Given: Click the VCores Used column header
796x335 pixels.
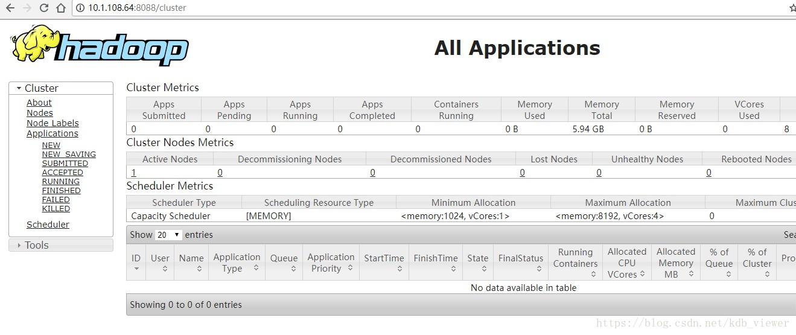Looking at the screenshot, I should point(749,110).
